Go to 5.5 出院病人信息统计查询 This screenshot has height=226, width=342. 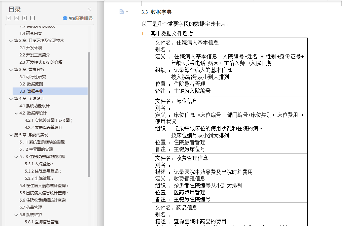point(45,193)
